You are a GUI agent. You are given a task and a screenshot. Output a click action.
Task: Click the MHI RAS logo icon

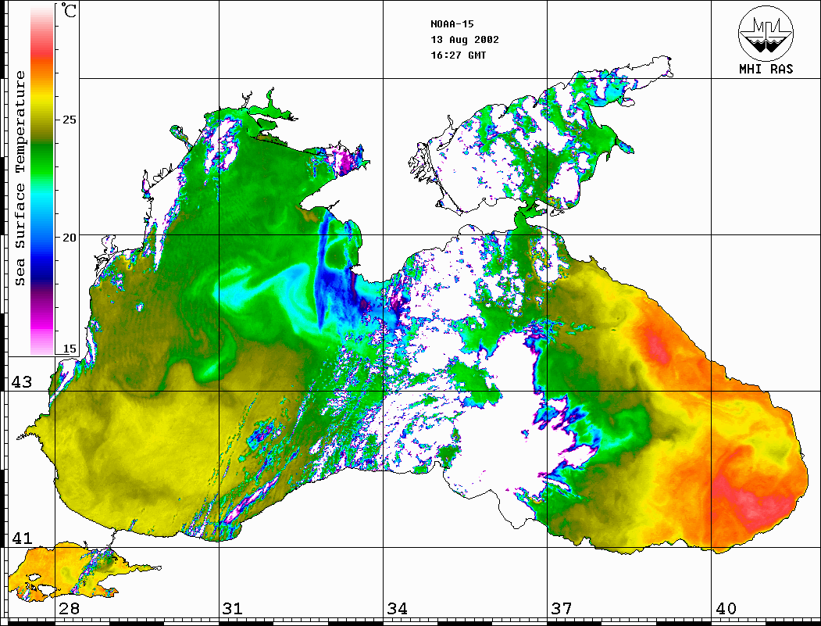766,33
